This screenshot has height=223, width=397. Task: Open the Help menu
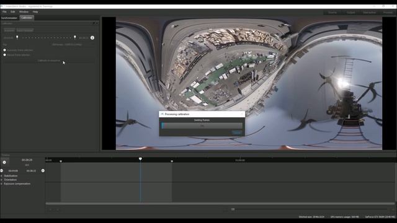point(35,12)
